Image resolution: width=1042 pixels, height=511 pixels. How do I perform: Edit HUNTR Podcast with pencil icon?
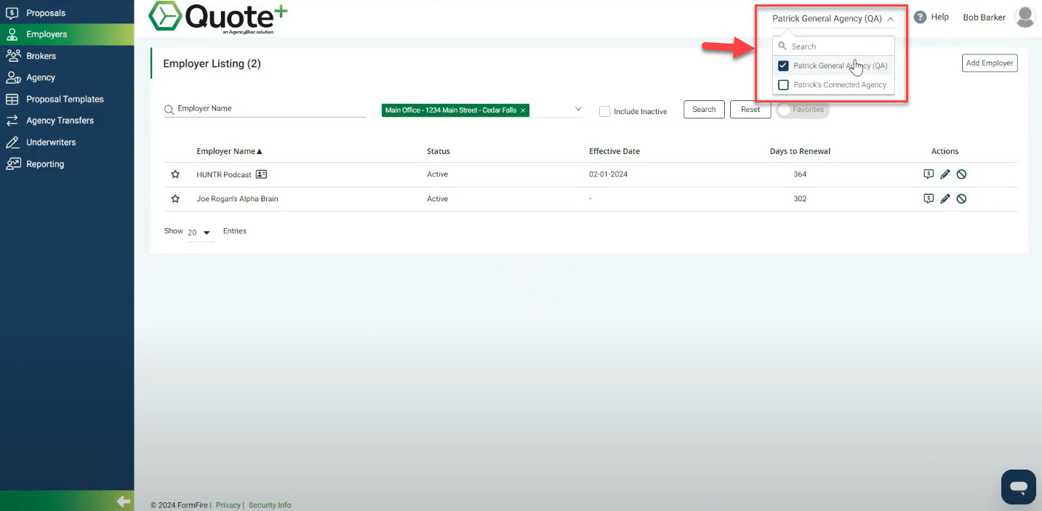coord(945,174)
